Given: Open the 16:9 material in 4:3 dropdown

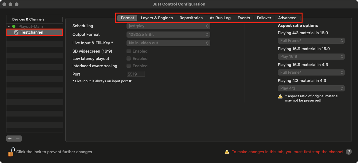Looking at the screenshot, I should tap(311, 72).
